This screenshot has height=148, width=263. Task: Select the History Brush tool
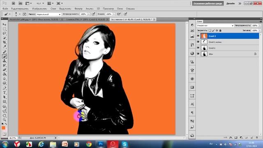click(5, 65)
